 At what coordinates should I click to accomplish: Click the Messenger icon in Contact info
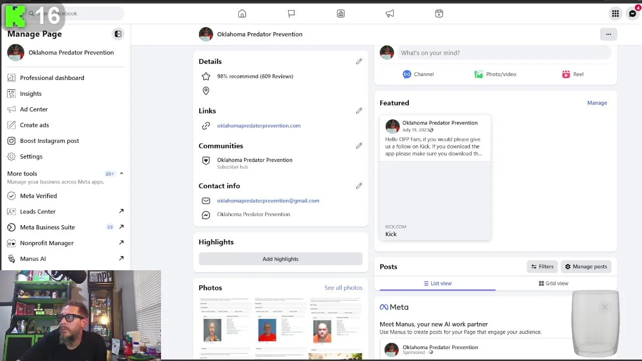pos(206,215)
